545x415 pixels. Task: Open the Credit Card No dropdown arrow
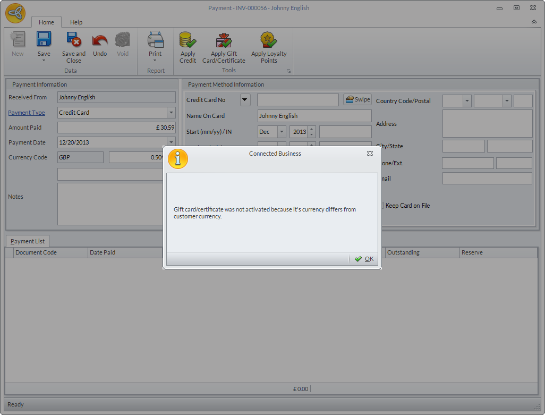pos(245,100)
